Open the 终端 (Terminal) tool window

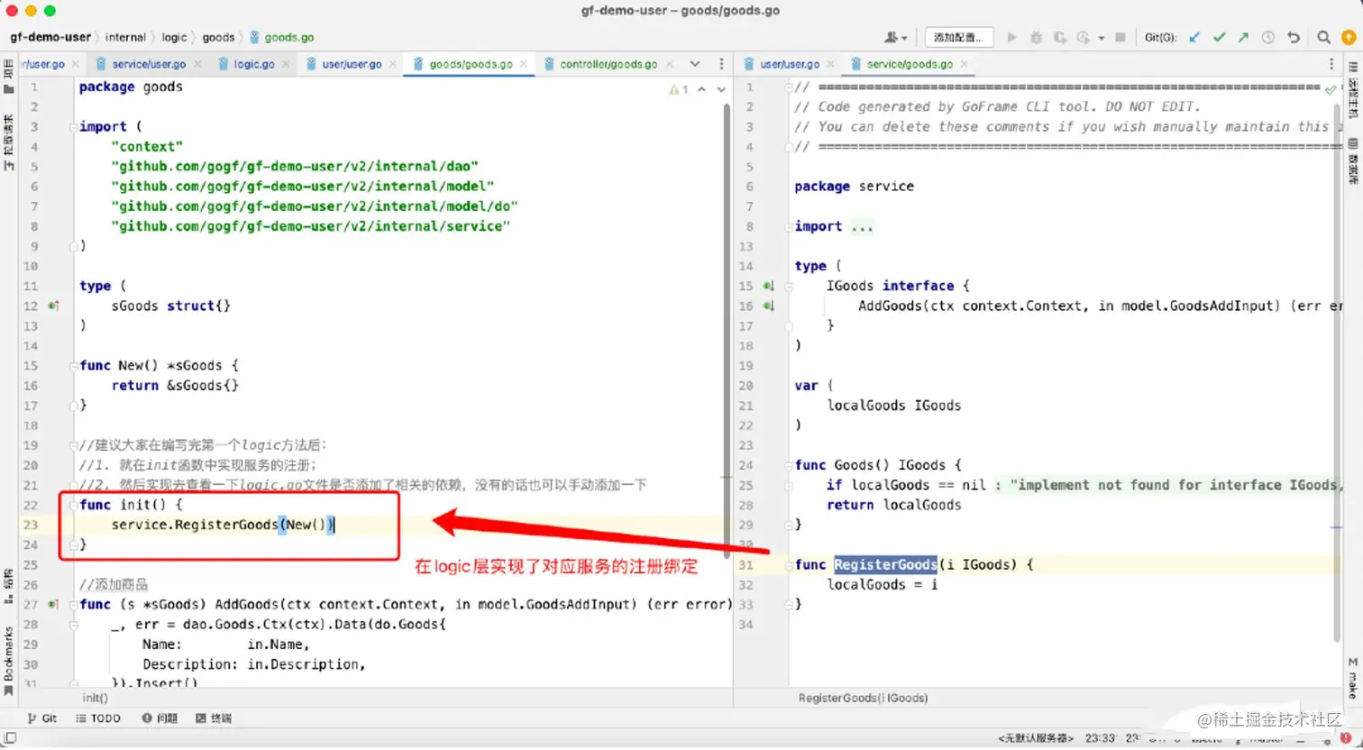(x=214, y=718)
